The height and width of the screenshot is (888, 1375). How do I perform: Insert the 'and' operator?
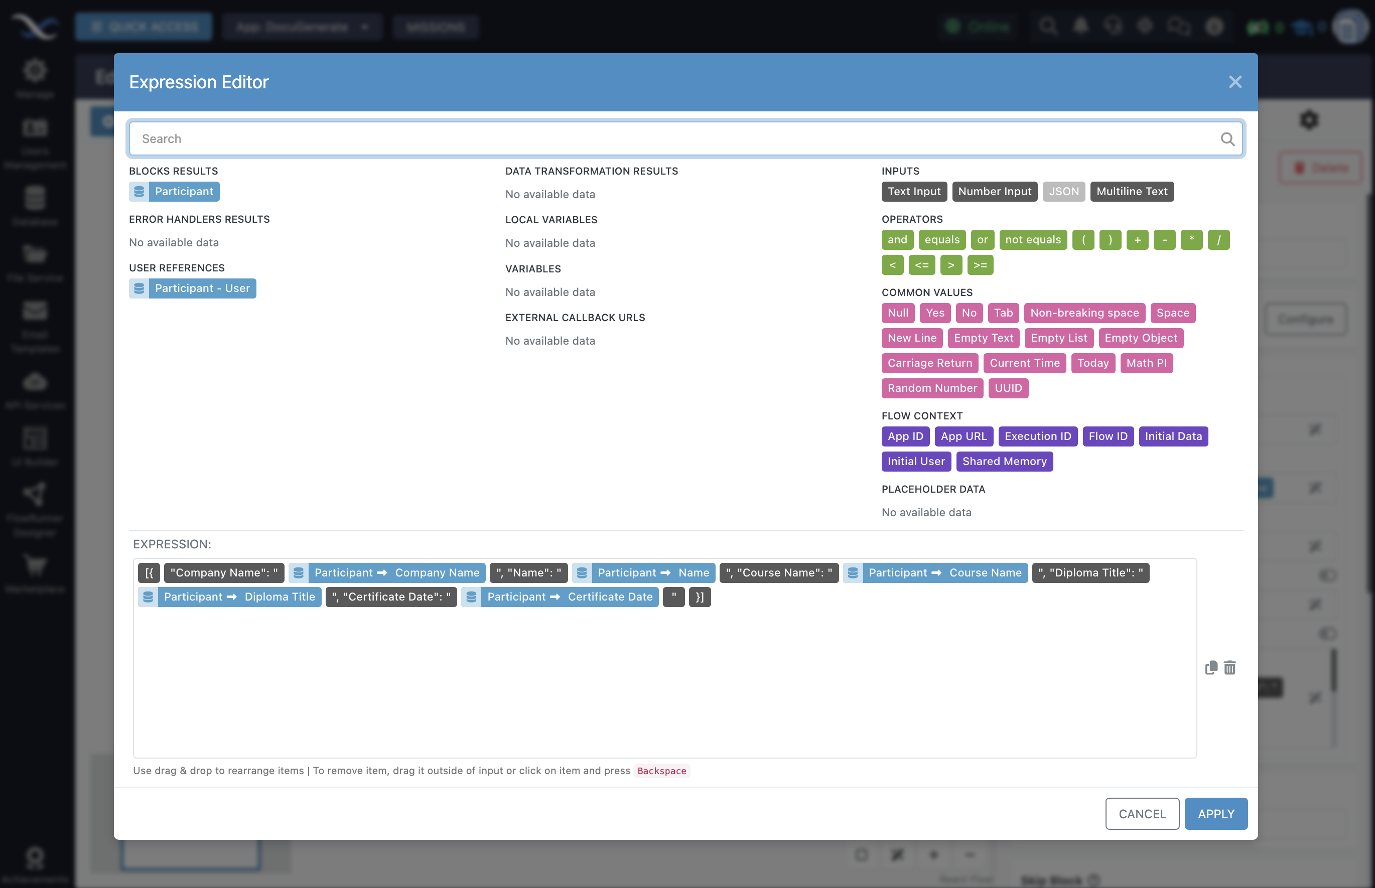pyautogui.click(x=897, y=240)
